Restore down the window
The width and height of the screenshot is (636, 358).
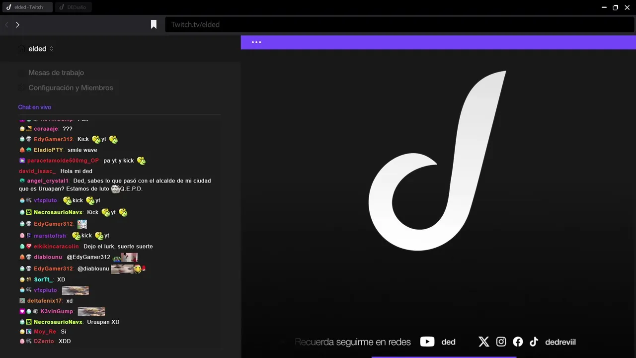tap(615, 7)
